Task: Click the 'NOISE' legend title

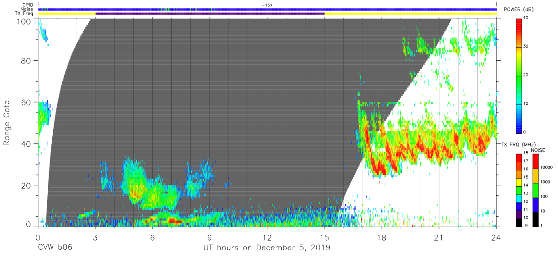Action: pyautogui.click(x=538, y=150)
